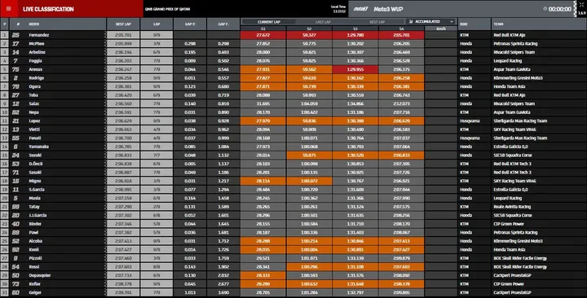Select rider Tatay row

tap(293, 207)
